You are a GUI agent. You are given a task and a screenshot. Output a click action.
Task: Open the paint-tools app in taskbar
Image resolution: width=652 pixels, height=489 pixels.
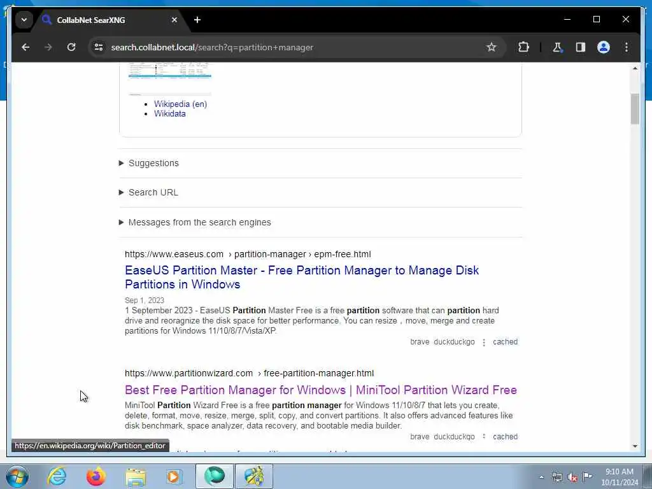pos(254,476)
